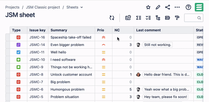Select the row handle for JSMC-11
The height and width of the screenshot is (102, 209).
(8, 52)
